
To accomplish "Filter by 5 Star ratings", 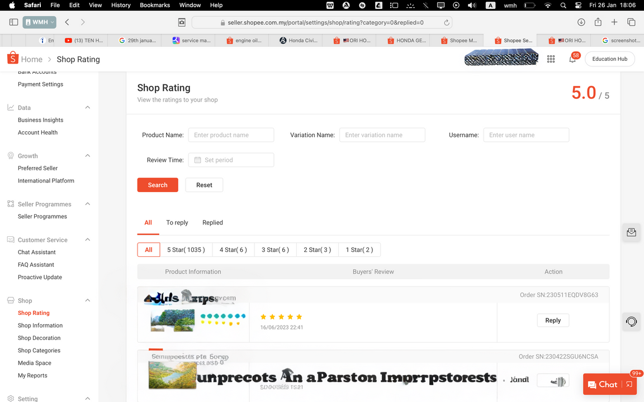I will point(186,250).
